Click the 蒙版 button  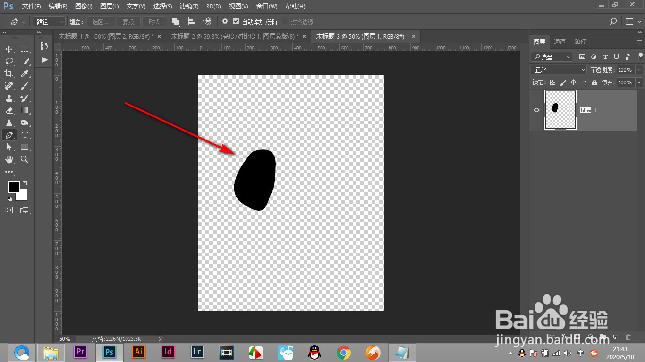pos(128,22)
